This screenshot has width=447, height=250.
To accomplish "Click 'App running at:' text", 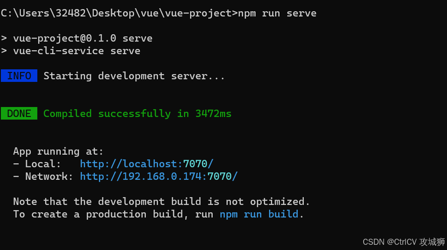I will click(x=58, y=152).
